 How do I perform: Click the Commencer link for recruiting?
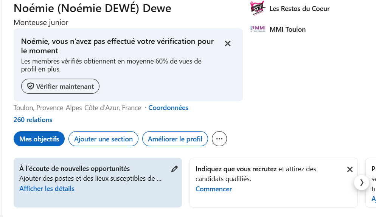(214, 189)
